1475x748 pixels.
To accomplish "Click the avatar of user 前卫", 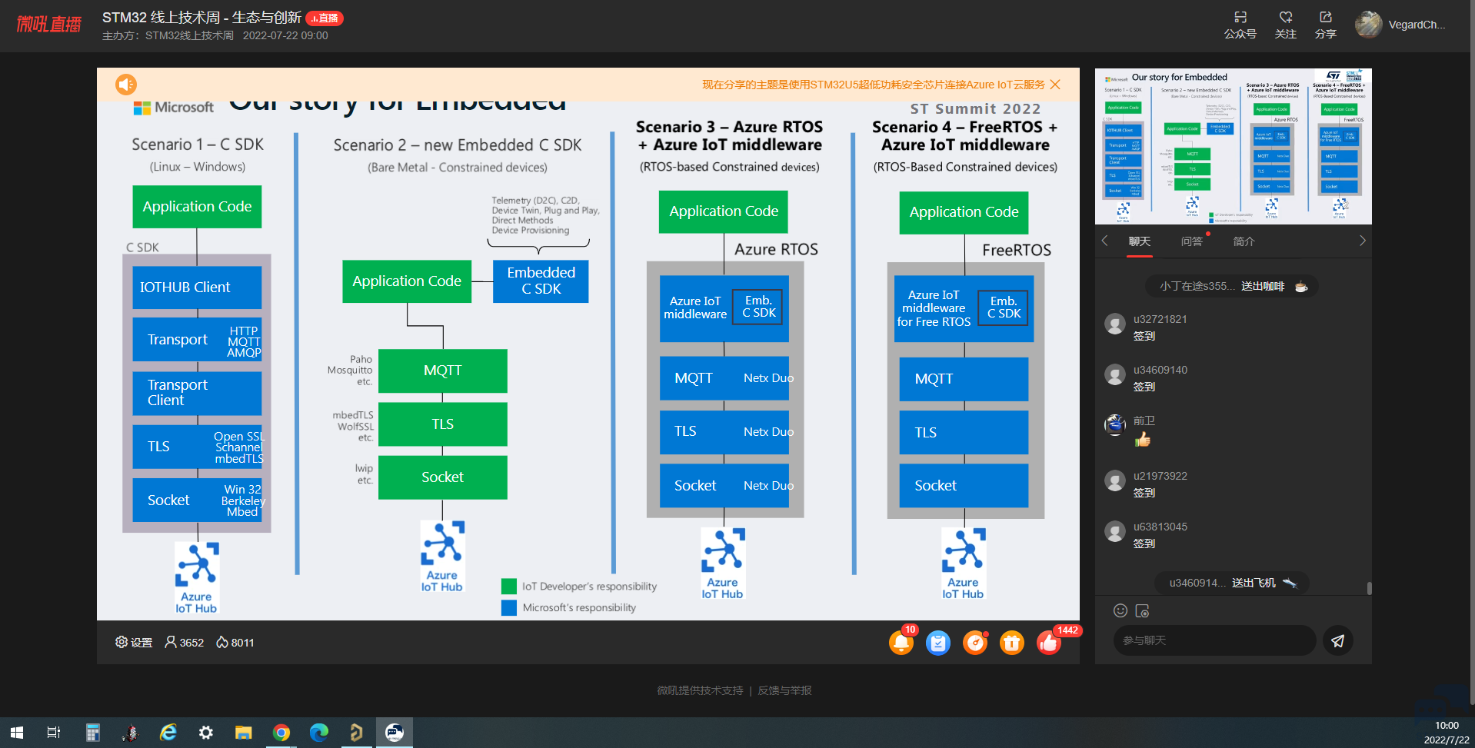I will (1115, 424).
